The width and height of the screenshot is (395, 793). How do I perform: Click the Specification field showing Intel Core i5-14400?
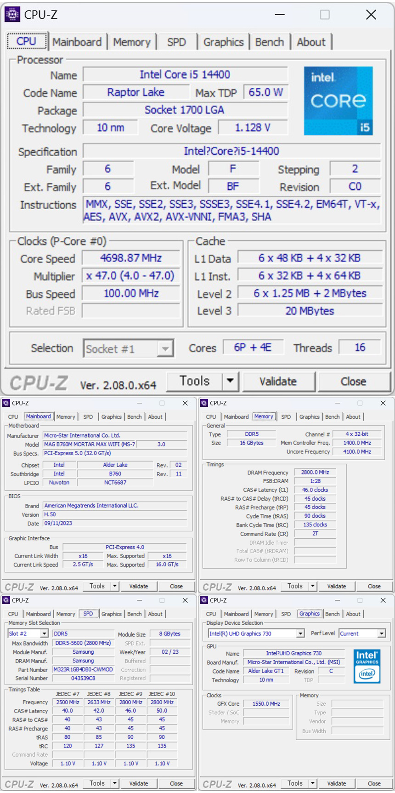tap(231, 151)
